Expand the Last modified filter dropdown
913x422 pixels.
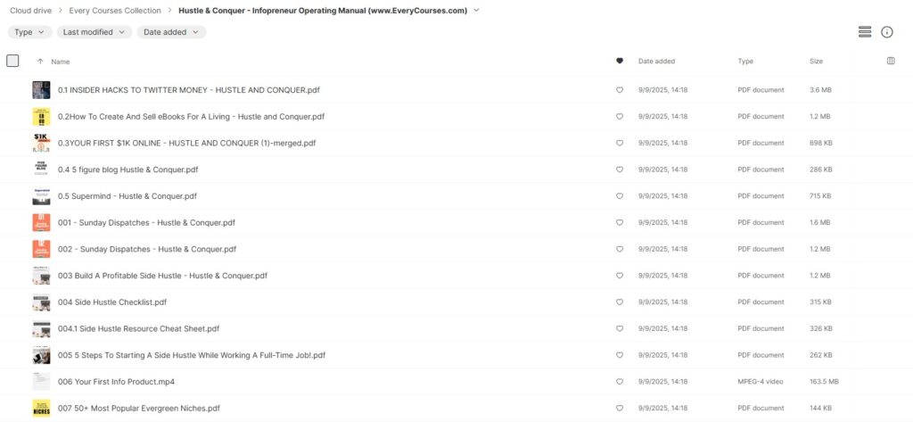click(x=95, y=32)
